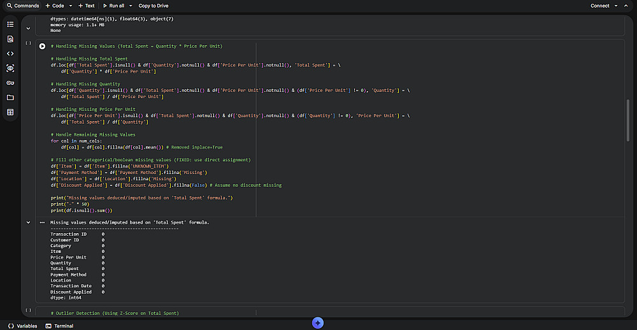Open the Code snippets sidebar icon

tap(10, 54)
